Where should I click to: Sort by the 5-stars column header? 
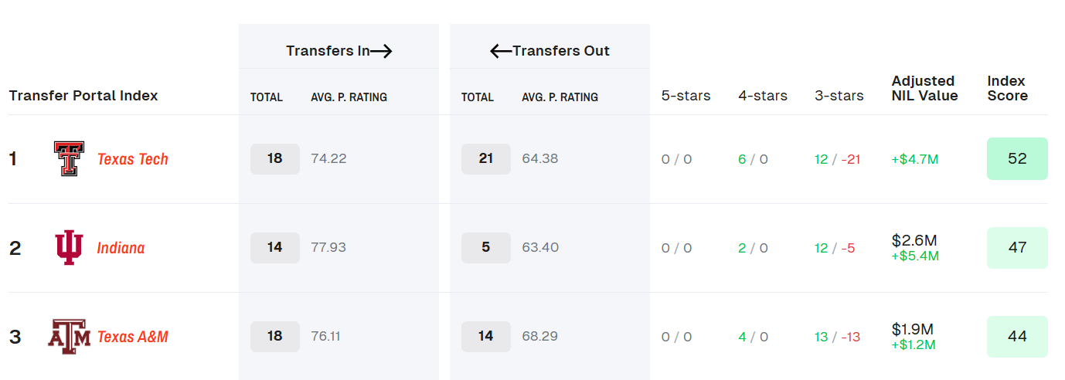686,96
